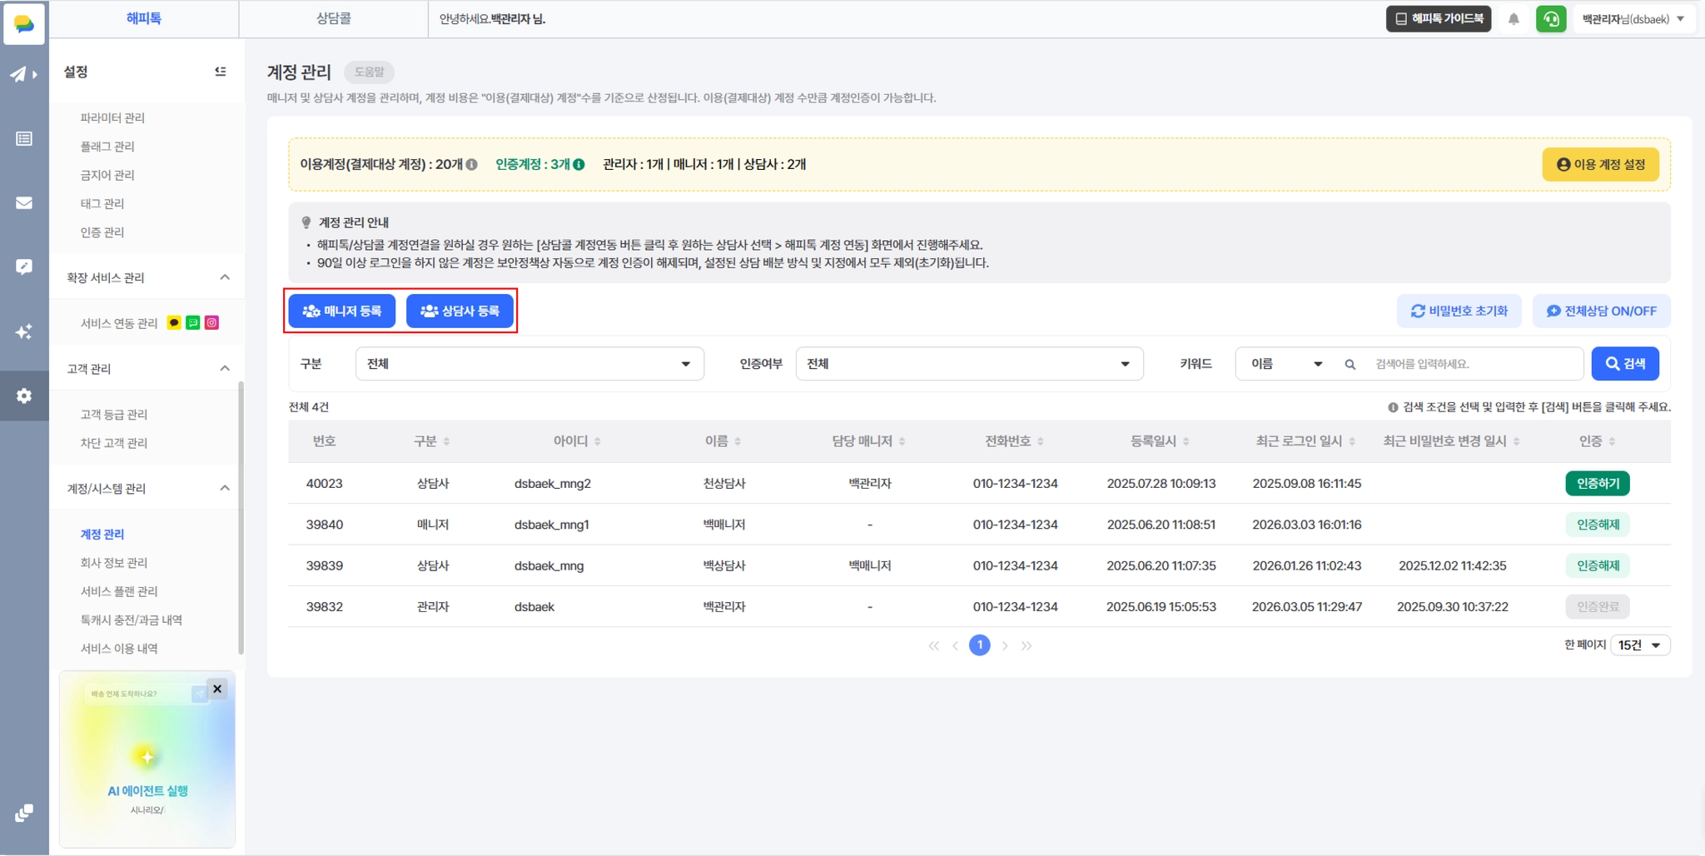Open 서비스 연동 관리 menu item
1705x856 pixels.
point(119,323)
